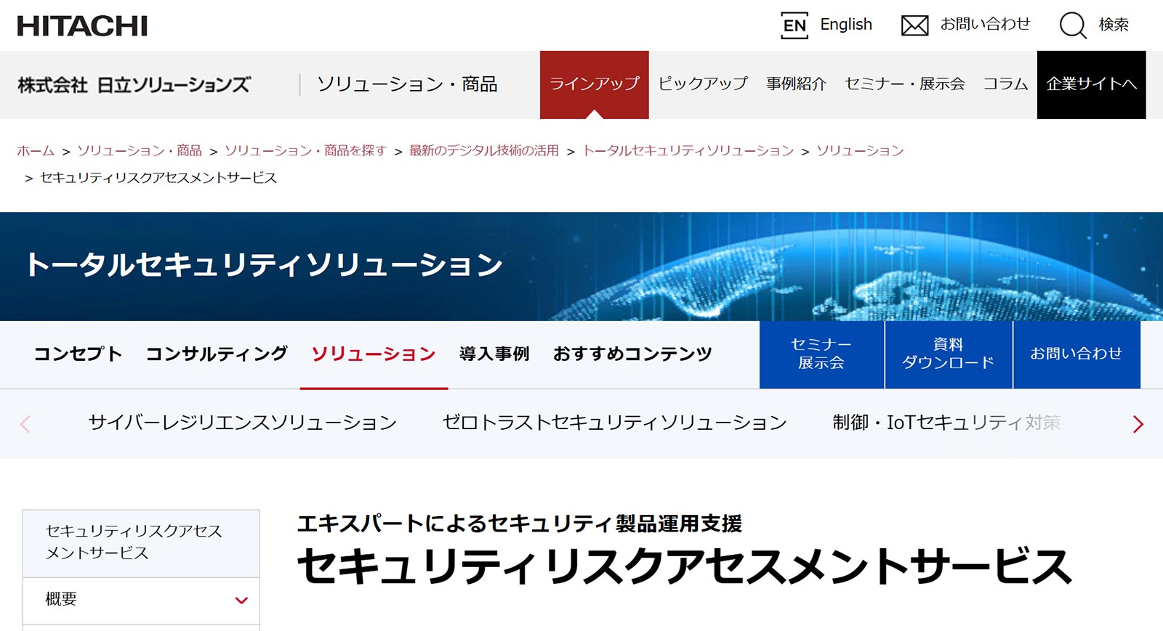The height and width of the screenshot is (631, 1163).
Task: Select 導入事例 tab
Action: 494,354
